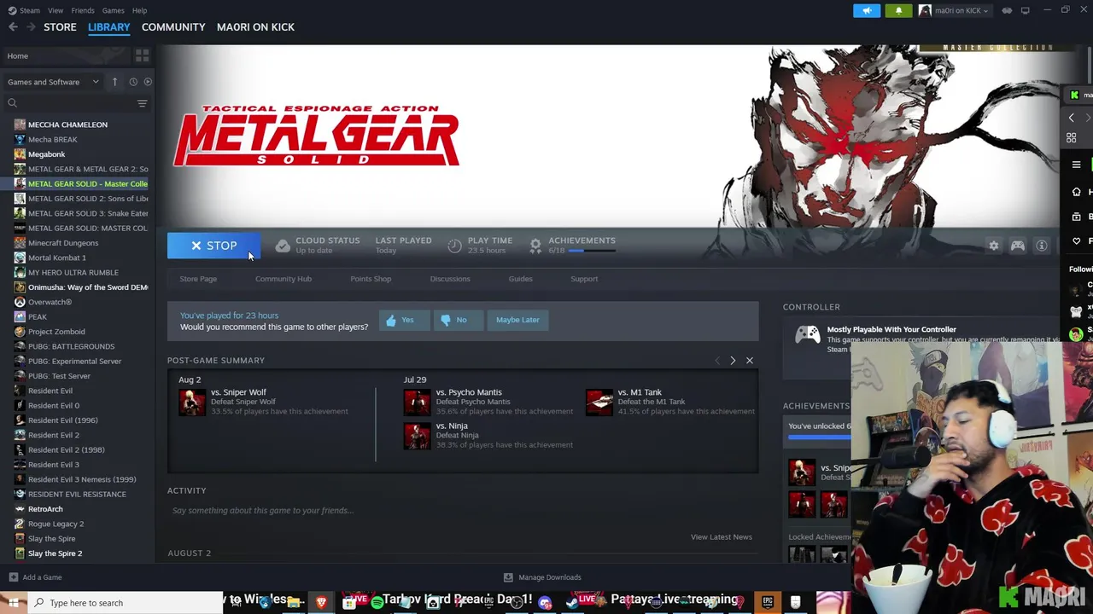Viewport: 1093px width, 614px height.
Task: Select Slay the Spire 2 in library
Action: tap(77, 553)
